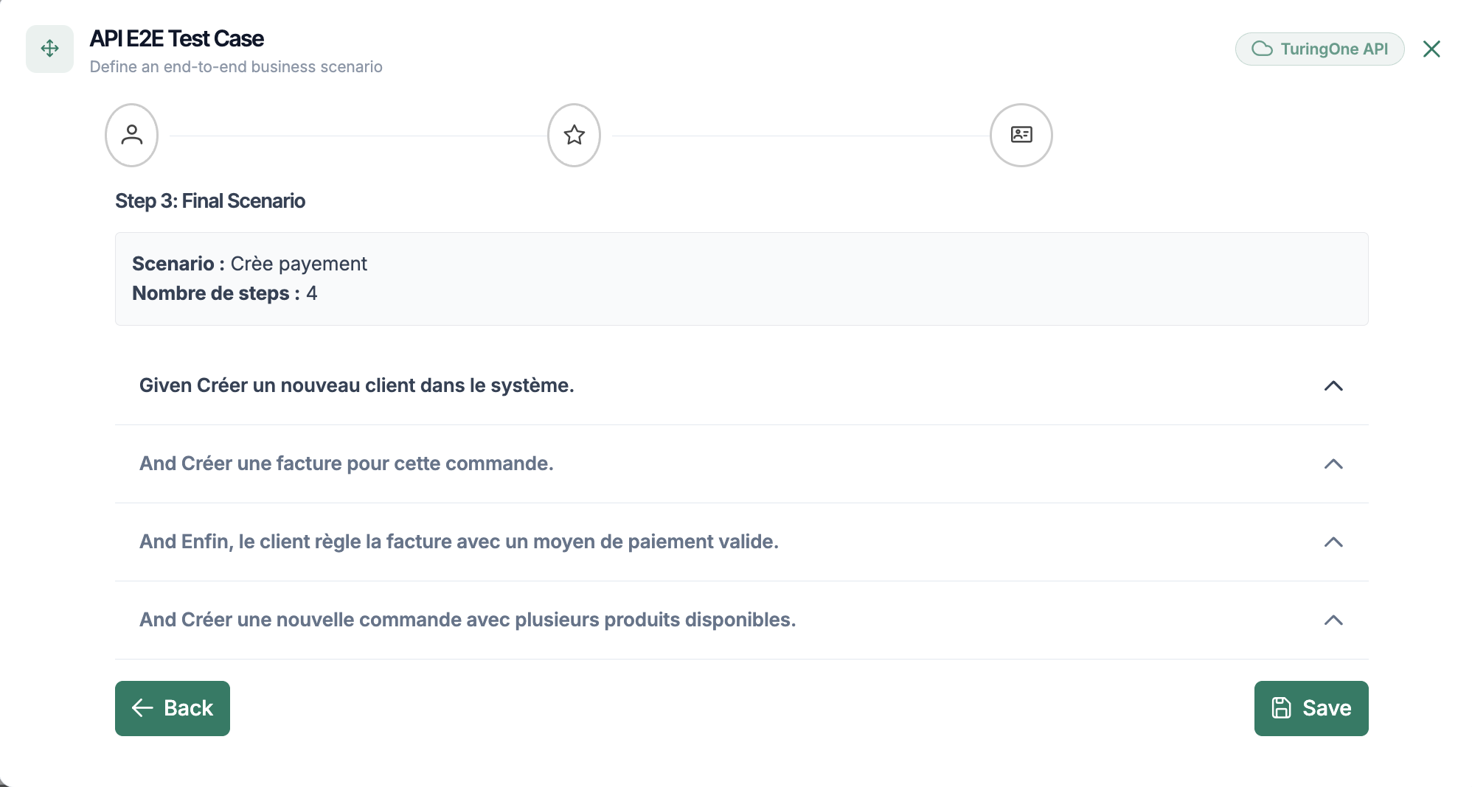Collapse the 'Given Créer un nouveau client' chevron

[1333, 386]
